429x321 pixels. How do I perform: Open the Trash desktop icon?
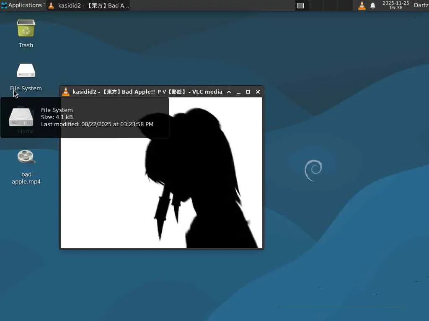[26, 28]
